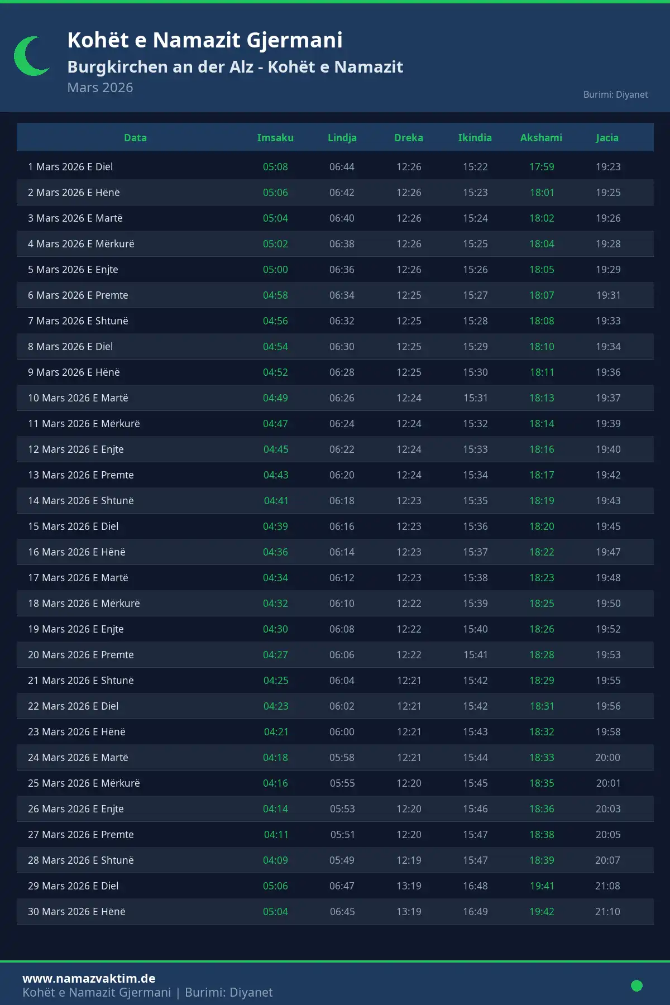Click the green crescent moon logo
The height and width of the screenshot is (1005, 670).
point(31,56)
